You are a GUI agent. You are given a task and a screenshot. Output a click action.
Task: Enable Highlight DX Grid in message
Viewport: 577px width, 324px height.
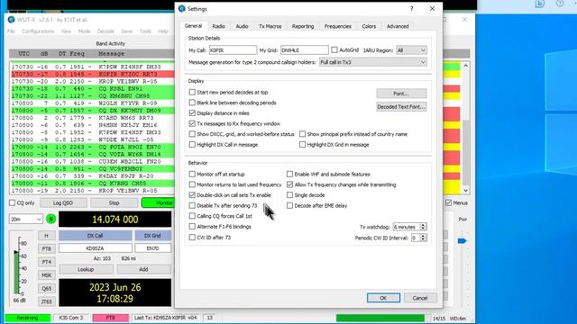[302, 145]
